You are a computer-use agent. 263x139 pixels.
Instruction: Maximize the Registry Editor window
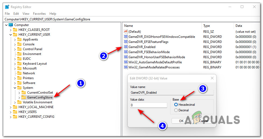pyautogui.click(x=242, y=7)
